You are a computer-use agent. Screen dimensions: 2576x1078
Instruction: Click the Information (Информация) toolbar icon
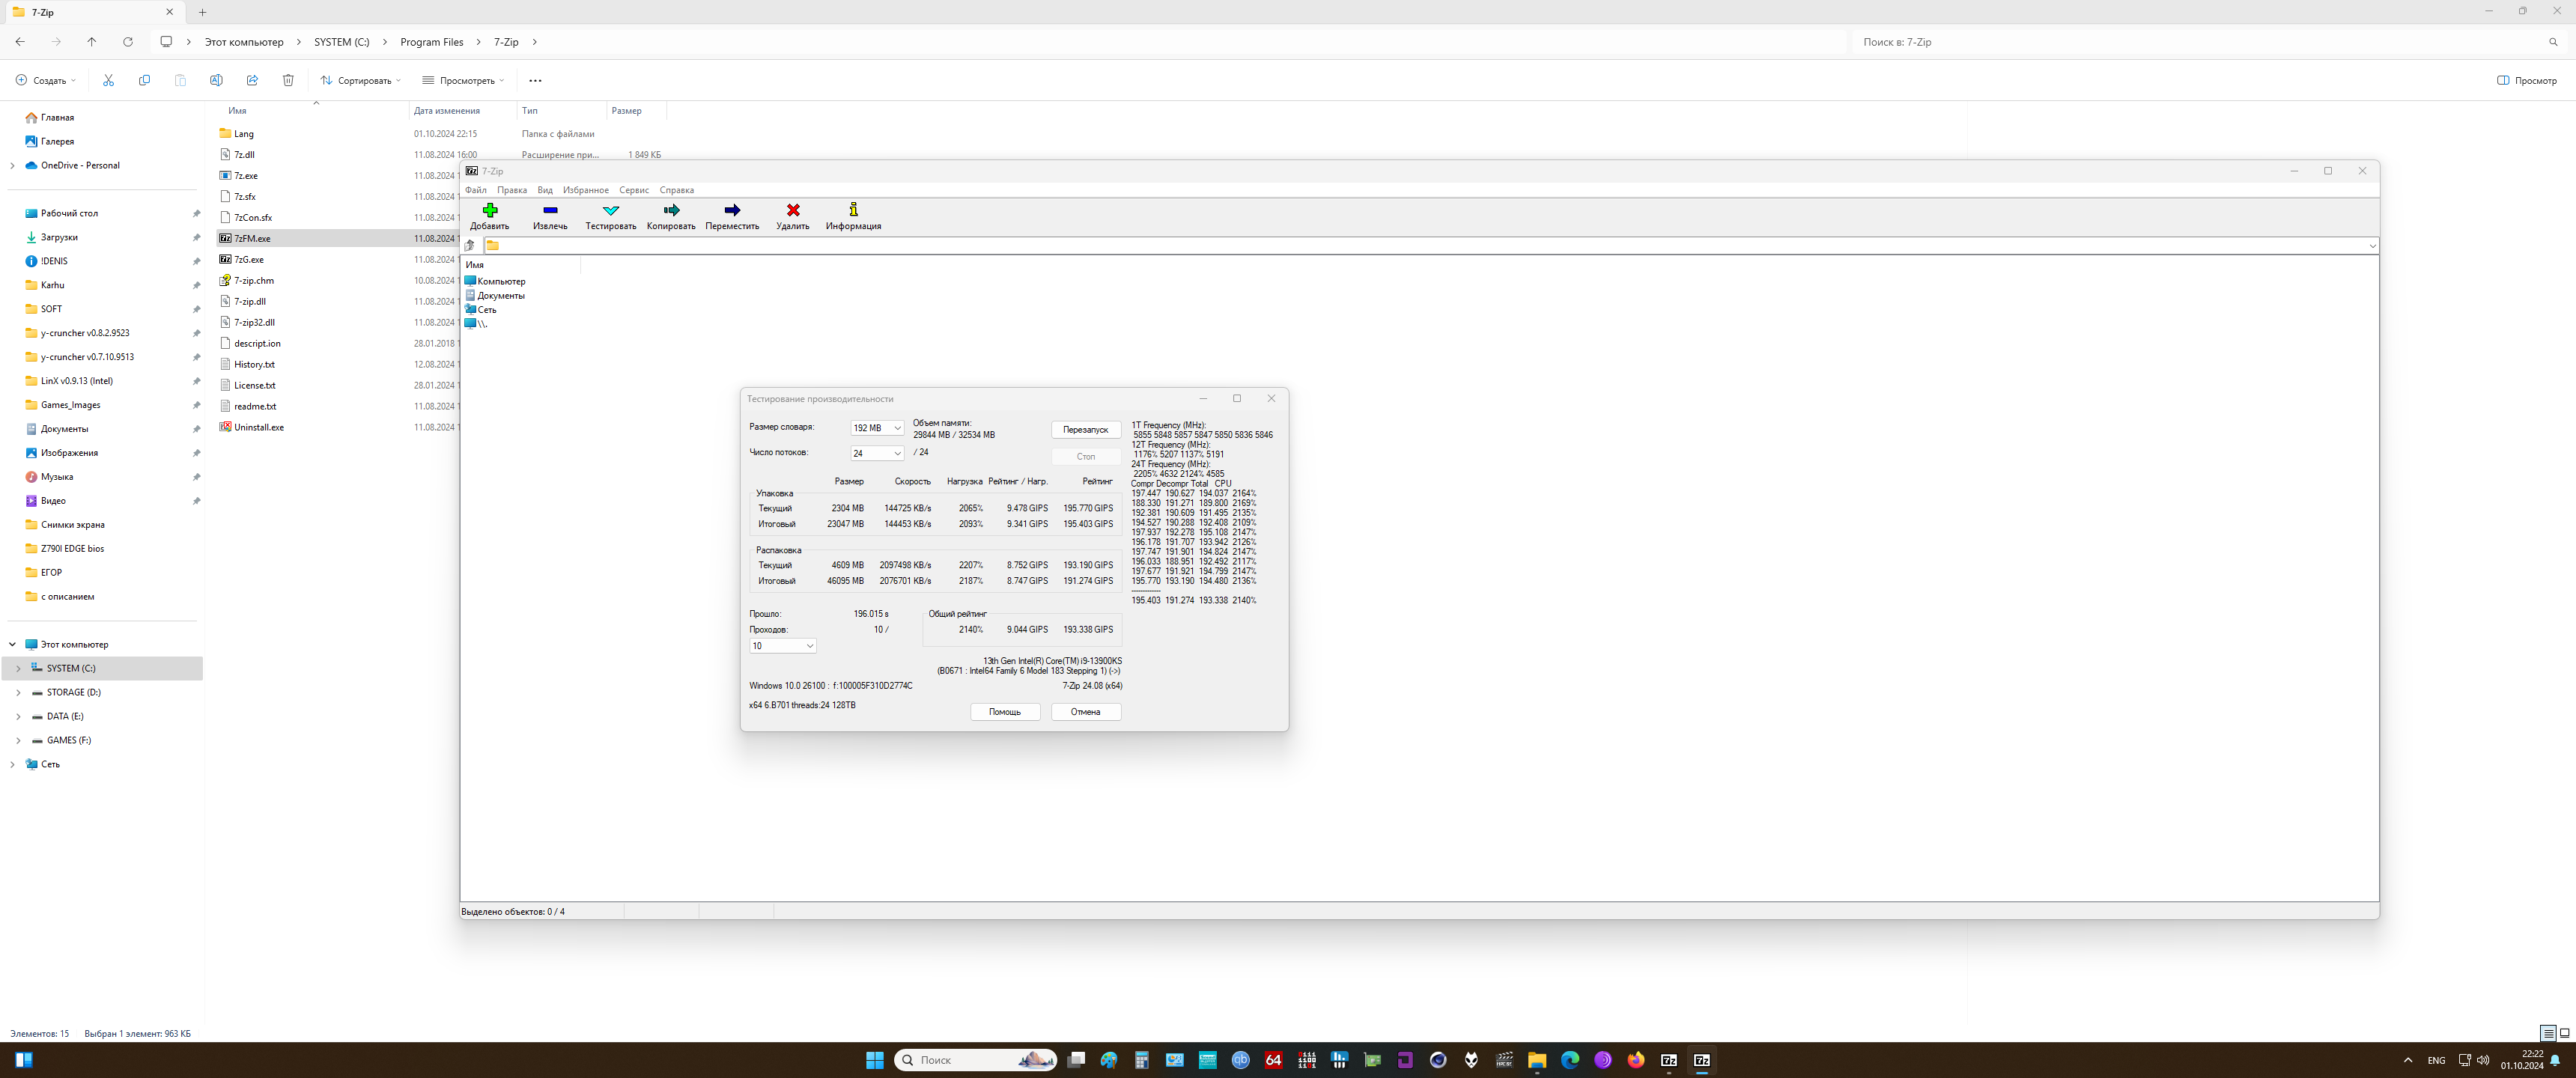point(853,211)
